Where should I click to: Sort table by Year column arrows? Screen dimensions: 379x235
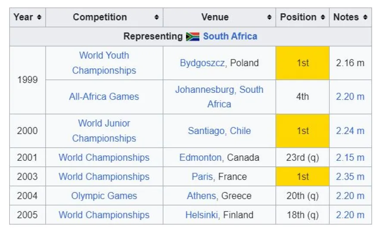point(40,18)
